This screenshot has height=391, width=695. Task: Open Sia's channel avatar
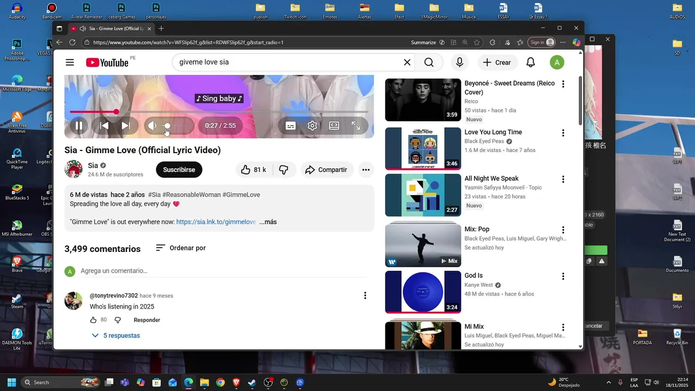point(73,169)
